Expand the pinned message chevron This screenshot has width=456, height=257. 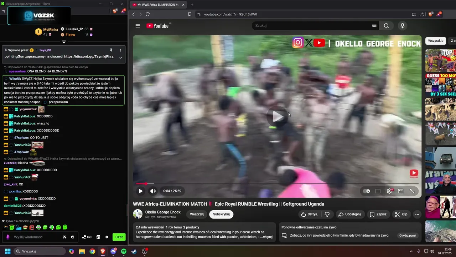120,57
